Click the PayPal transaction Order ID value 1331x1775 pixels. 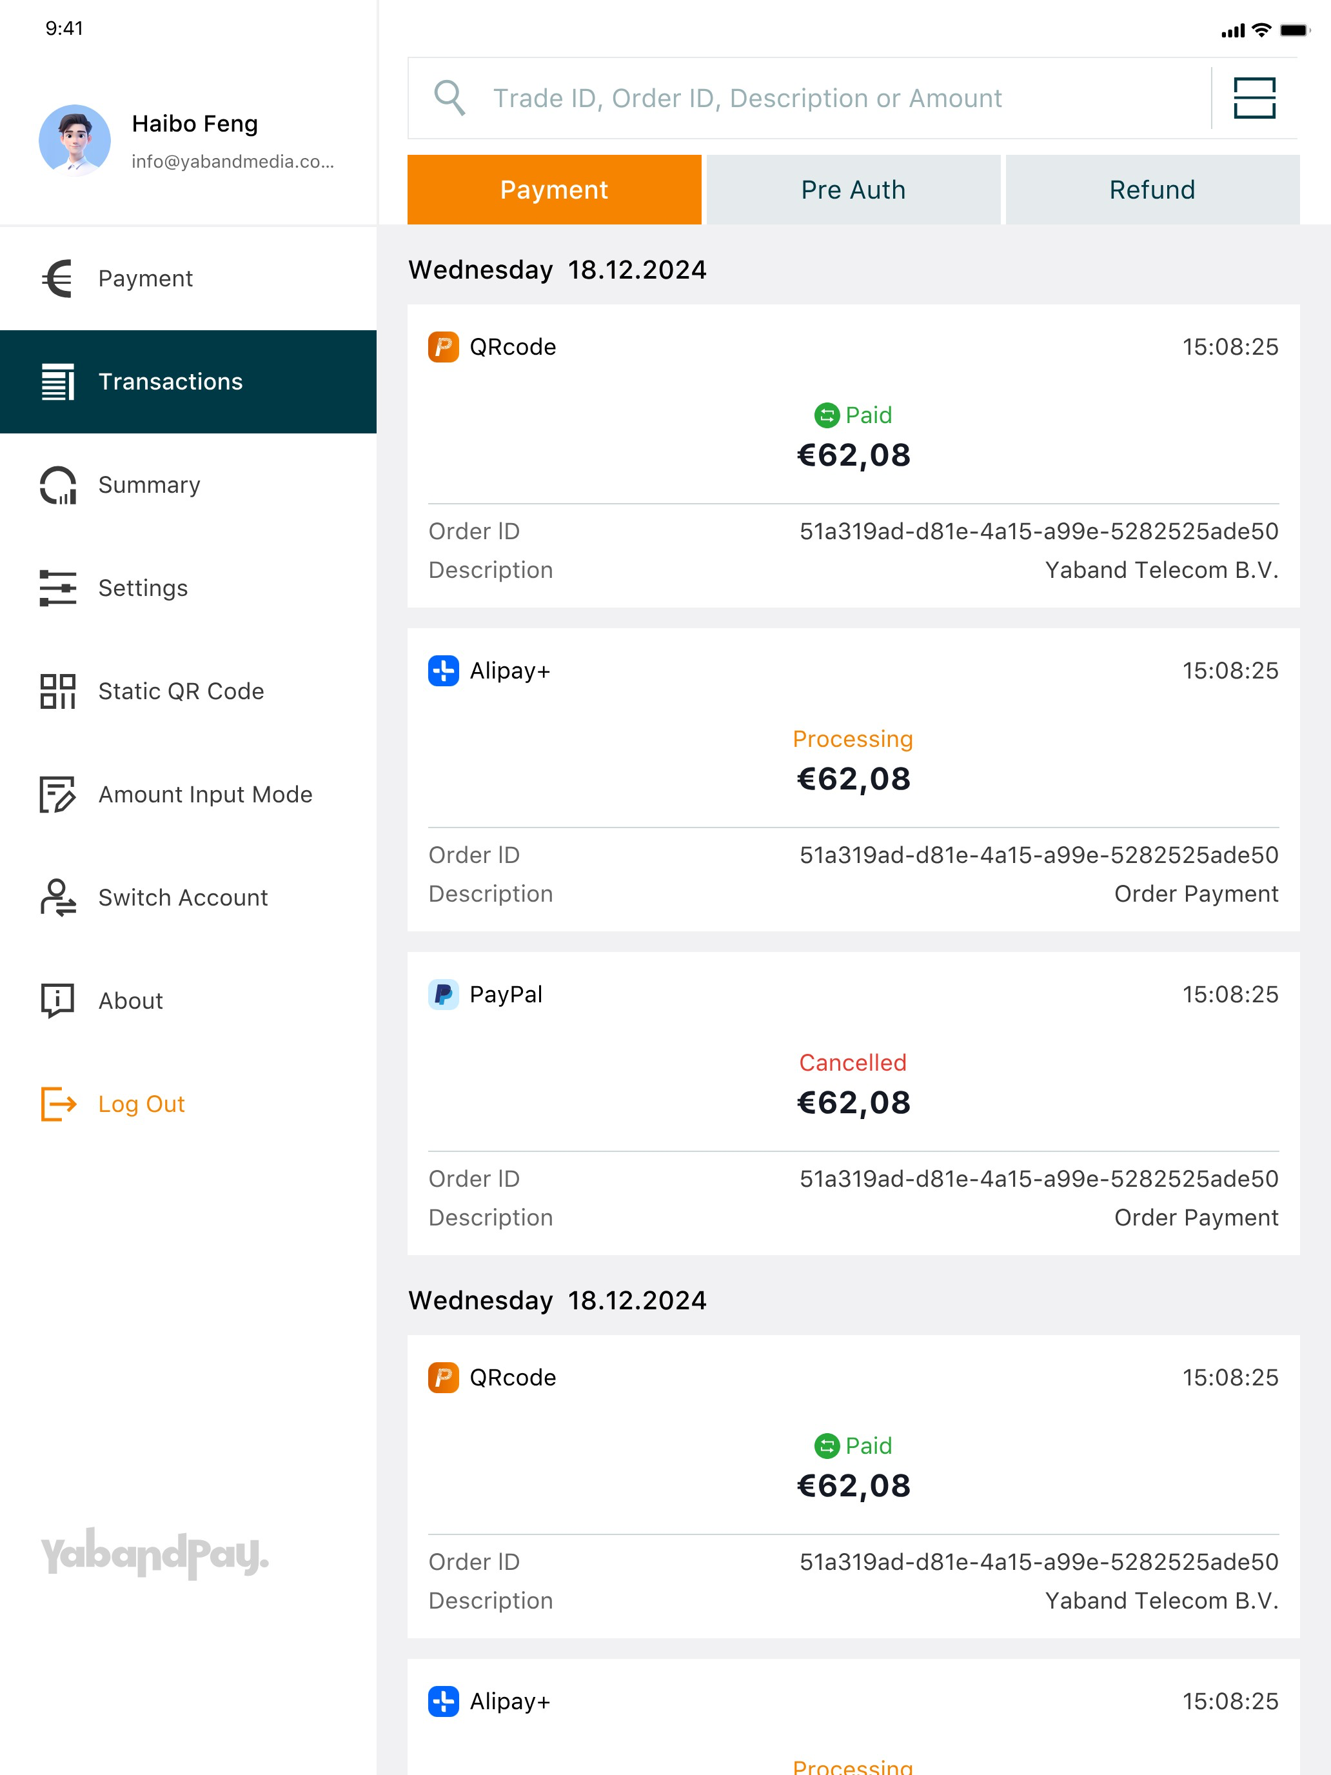tap(1039, 1179)
